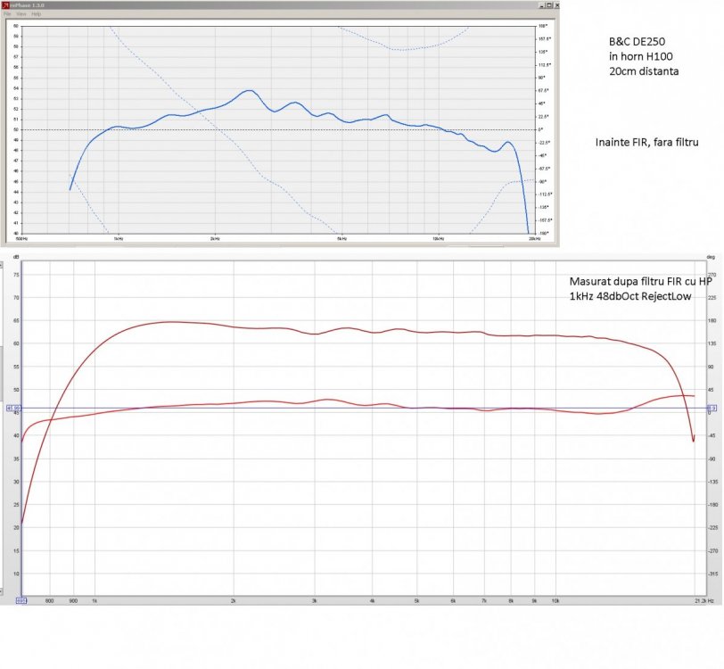Click the rePhase application icon in title bar
Screen dimensions: 724x669
pyautogui.click(x=5, y=5)
